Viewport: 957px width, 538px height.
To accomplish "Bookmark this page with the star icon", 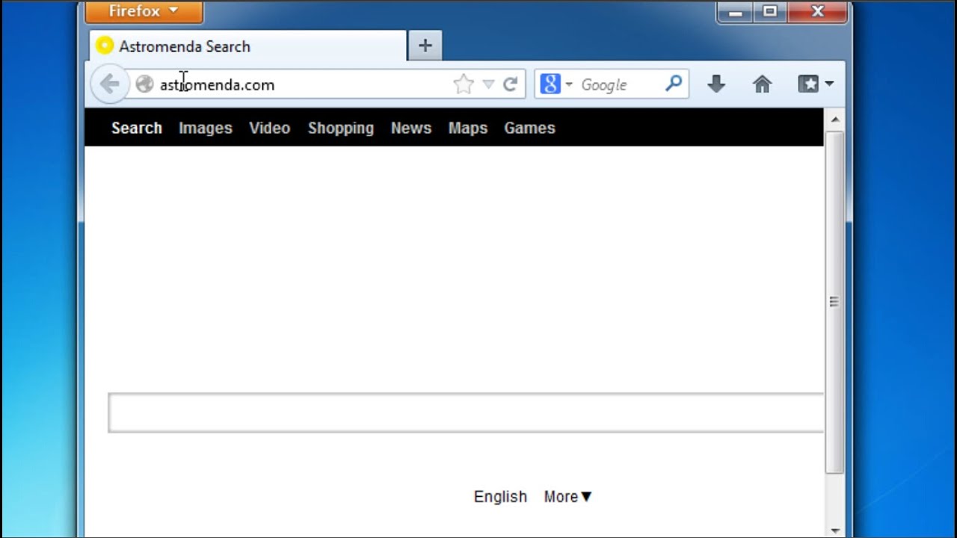I will tap(464, 84).
